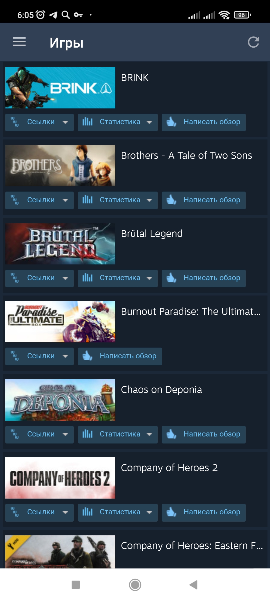Tap the thumbs-up icon for BRINK review
270x601 pixels.
click(x=171, y=122)
